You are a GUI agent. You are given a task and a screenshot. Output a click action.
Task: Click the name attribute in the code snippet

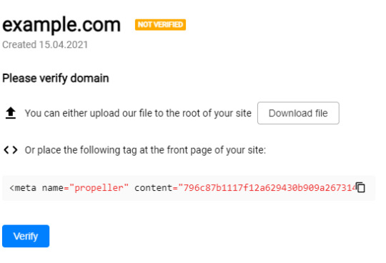(x=53, y=188)
